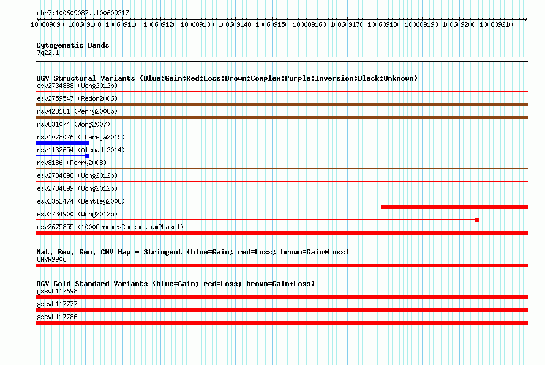The image size is (545, 365).
Task: Select ruler position 100609210
Action: coord(496,24)
